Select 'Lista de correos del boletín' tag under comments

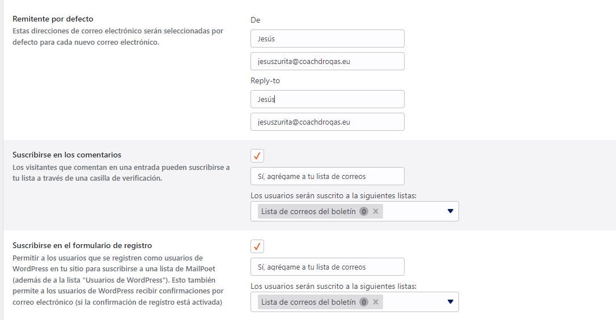[x=308, y=211]
